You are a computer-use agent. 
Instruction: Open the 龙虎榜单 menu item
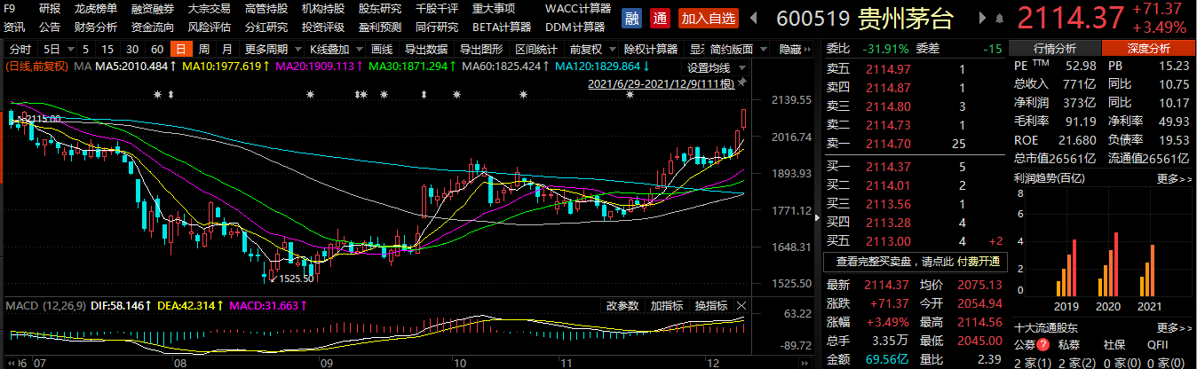pos(96,8)
